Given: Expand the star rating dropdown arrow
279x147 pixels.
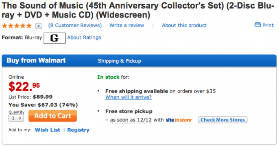Looking at the screenshot, I should click(39, 26).
